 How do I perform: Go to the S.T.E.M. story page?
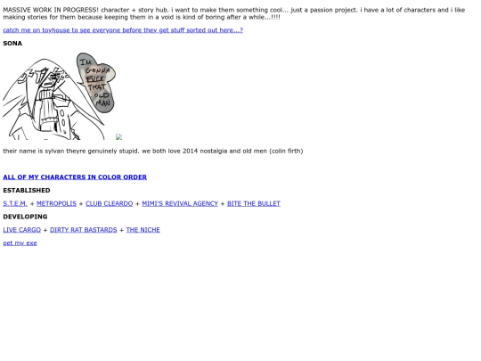click(x=15, y=203)
